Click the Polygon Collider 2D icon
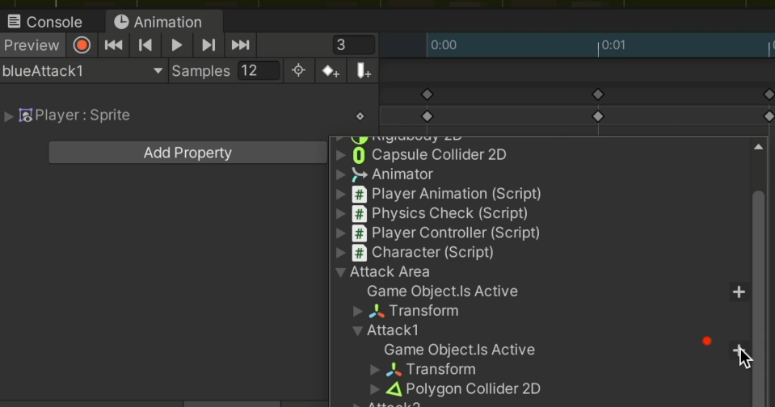The width and height of the screenshot is (775, 407). (394, 389)
